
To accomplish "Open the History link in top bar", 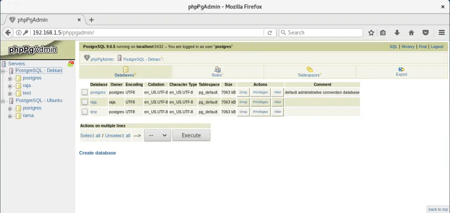I will point(408,47).
